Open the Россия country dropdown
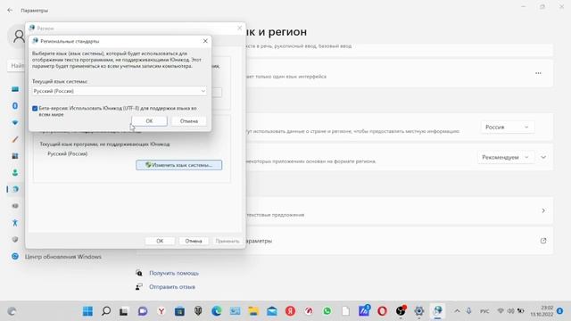The height and width of the screenshot is (321, 571). [508, 127]
